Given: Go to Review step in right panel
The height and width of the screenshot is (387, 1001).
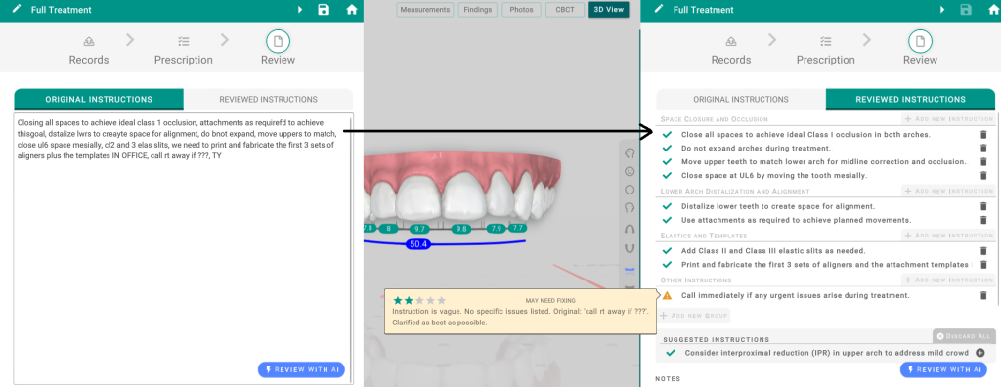Looking at the screenshot, I should [920, 48].
